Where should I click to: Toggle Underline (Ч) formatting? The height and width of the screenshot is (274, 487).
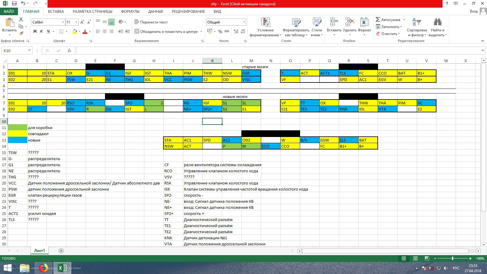coord(48,31)
